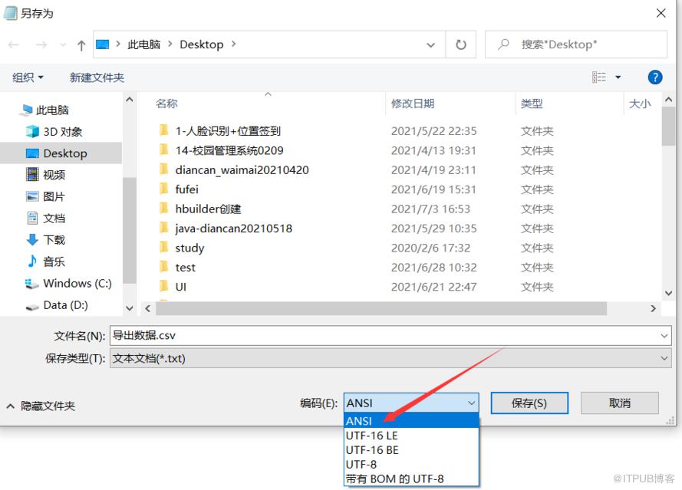The width and height of the screenshot is (682, 490).
Task: Click the 文件名 input field
Action: point(390,336)
